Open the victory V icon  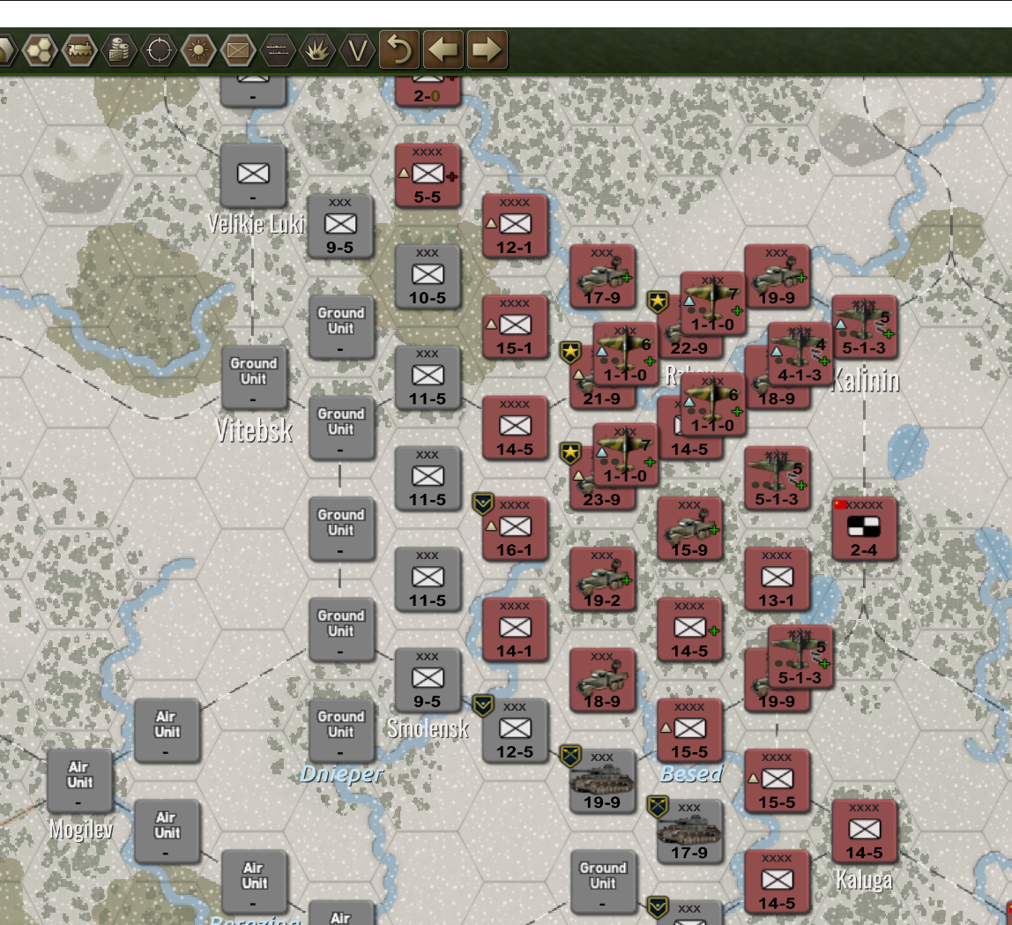(357, 49)
